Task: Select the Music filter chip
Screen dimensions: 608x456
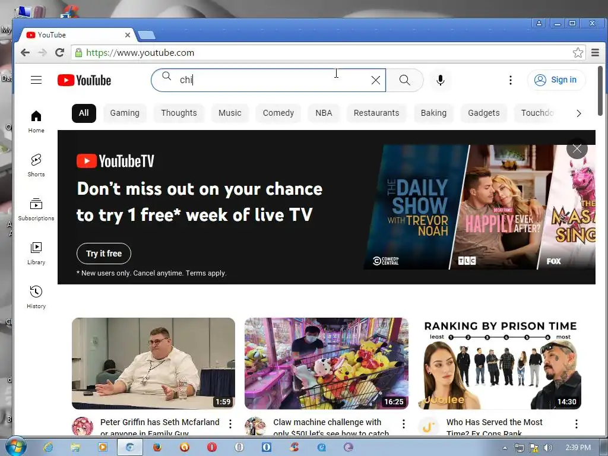Action: 230,113
